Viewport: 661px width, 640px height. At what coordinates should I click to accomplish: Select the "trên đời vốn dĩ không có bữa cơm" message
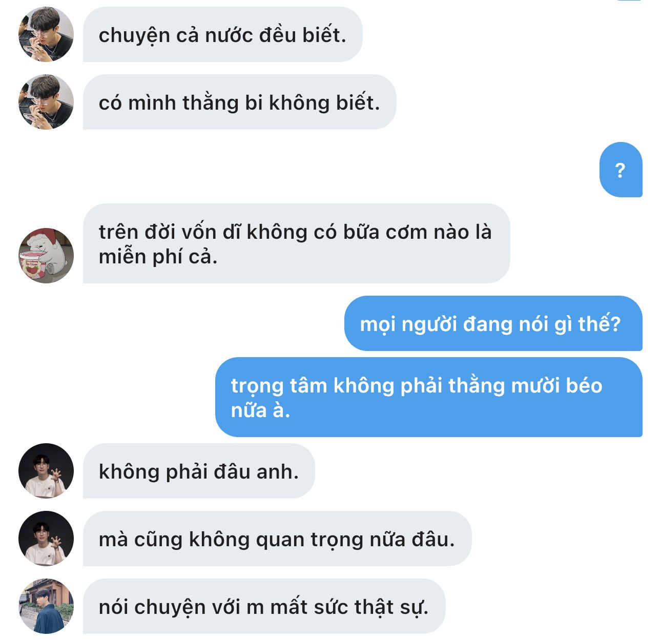click(296, 243)
